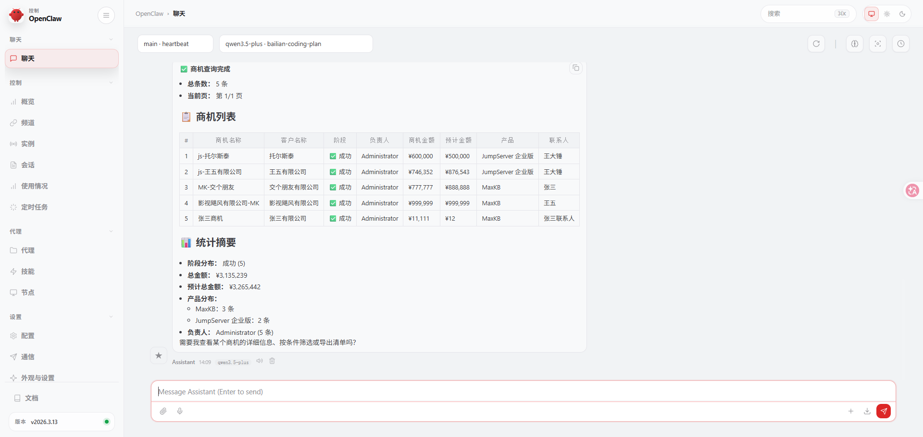Image resolution: width=923 pixels, height=437 pixels.
Task: Click the copy message icon
Action: [575, 68]
